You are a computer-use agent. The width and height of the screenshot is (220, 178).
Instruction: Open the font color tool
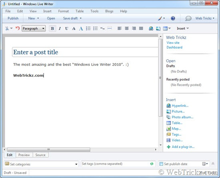point(81,29)
